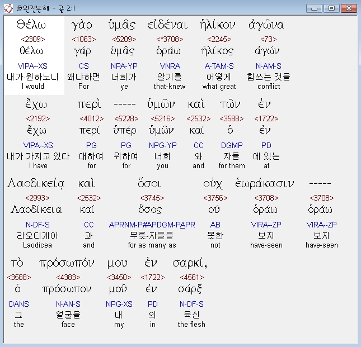This screenshot has height=347, width=361.
Task: Click the app icon in the title bar
Action: tap(8, 8)
